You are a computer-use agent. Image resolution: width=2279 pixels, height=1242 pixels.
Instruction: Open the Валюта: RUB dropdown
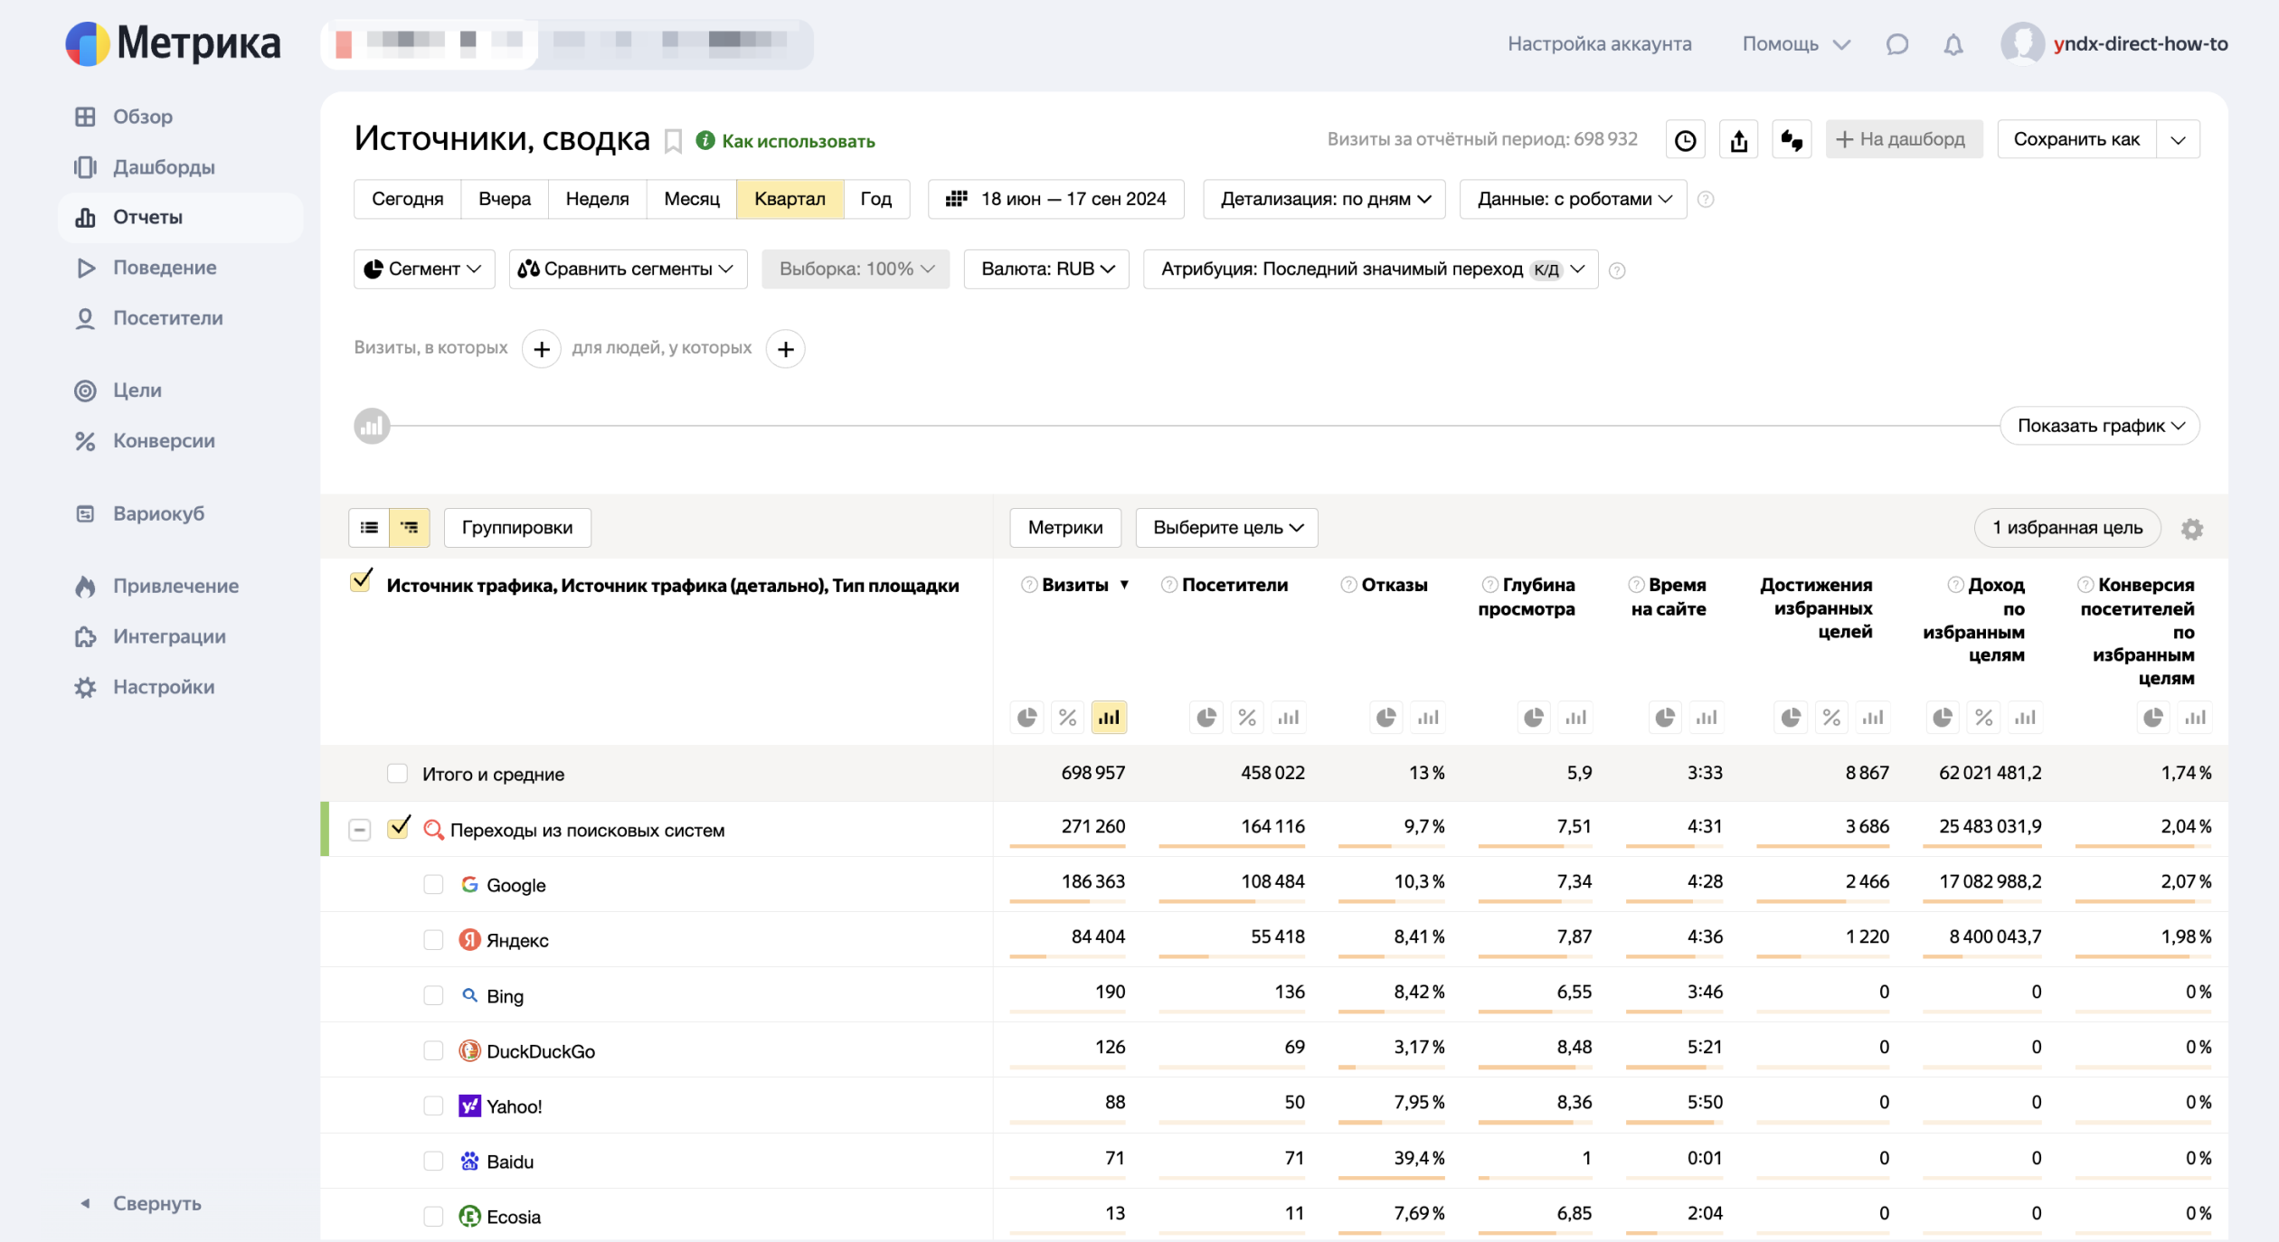coord(1046,269)
